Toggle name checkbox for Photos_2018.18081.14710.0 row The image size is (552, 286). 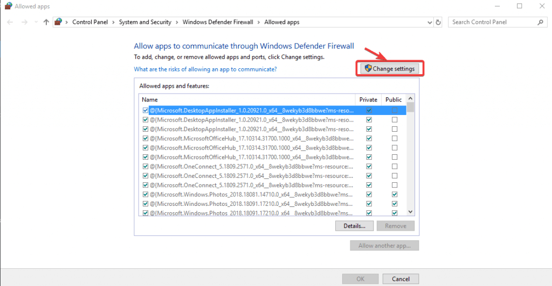click(x=146, y=195)
